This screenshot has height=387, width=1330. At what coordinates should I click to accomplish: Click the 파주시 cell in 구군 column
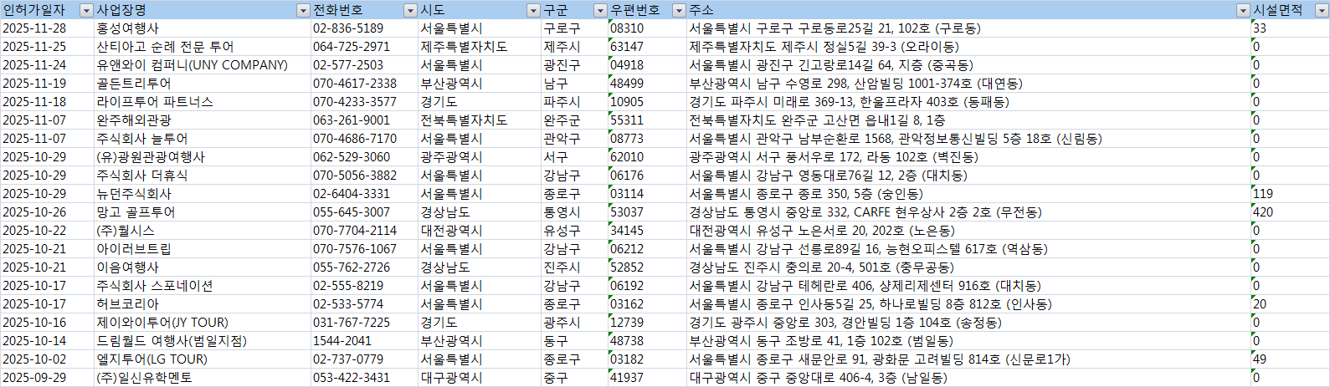pos(574,102)
